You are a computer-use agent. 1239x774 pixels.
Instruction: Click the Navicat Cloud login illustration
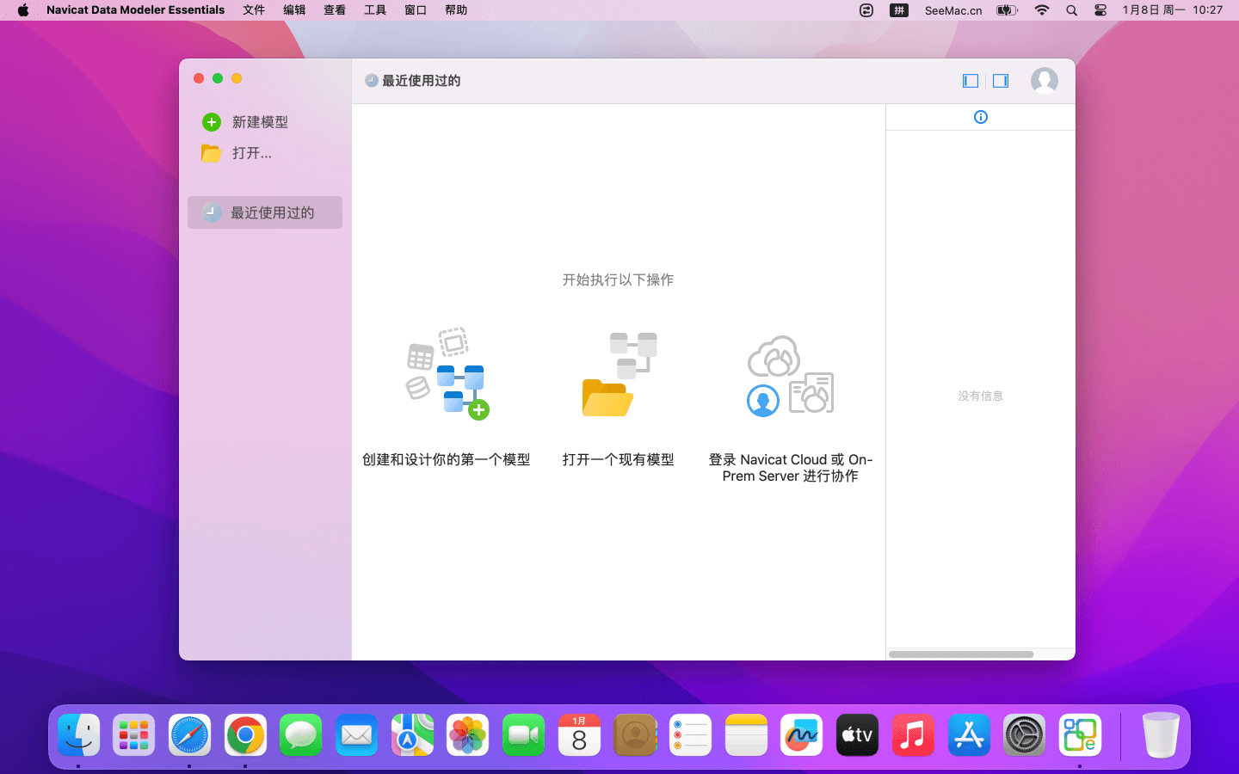pyautogui.click(x=790, y=375)
